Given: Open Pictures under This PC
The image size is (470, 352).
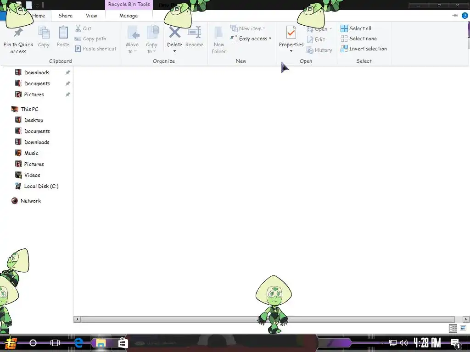Looking at the screenshot, I should point(34,164).
